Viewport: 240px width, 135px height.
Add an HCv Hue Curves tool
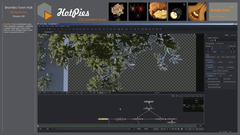pos(115,29)
